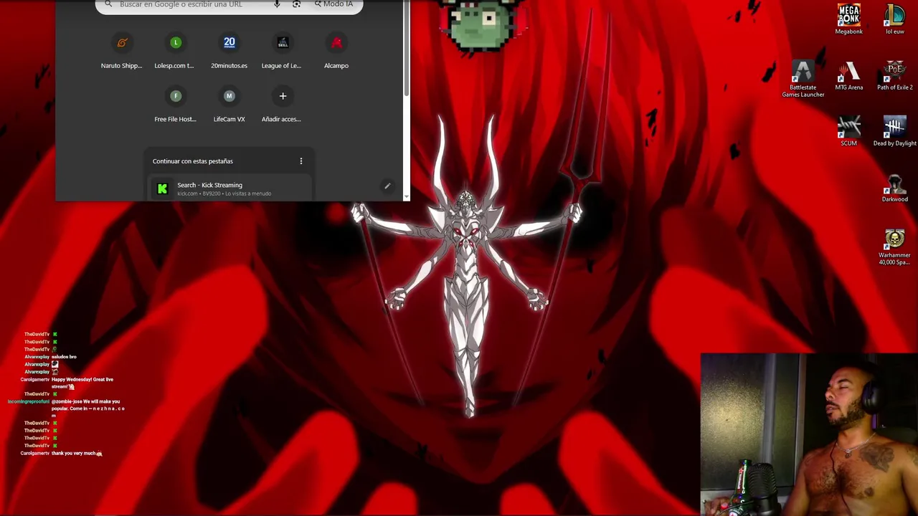The width and height of the screenshot is (918, 516).
Task: Open the LifeCam VX shortcut
Action: coord(229,105)
